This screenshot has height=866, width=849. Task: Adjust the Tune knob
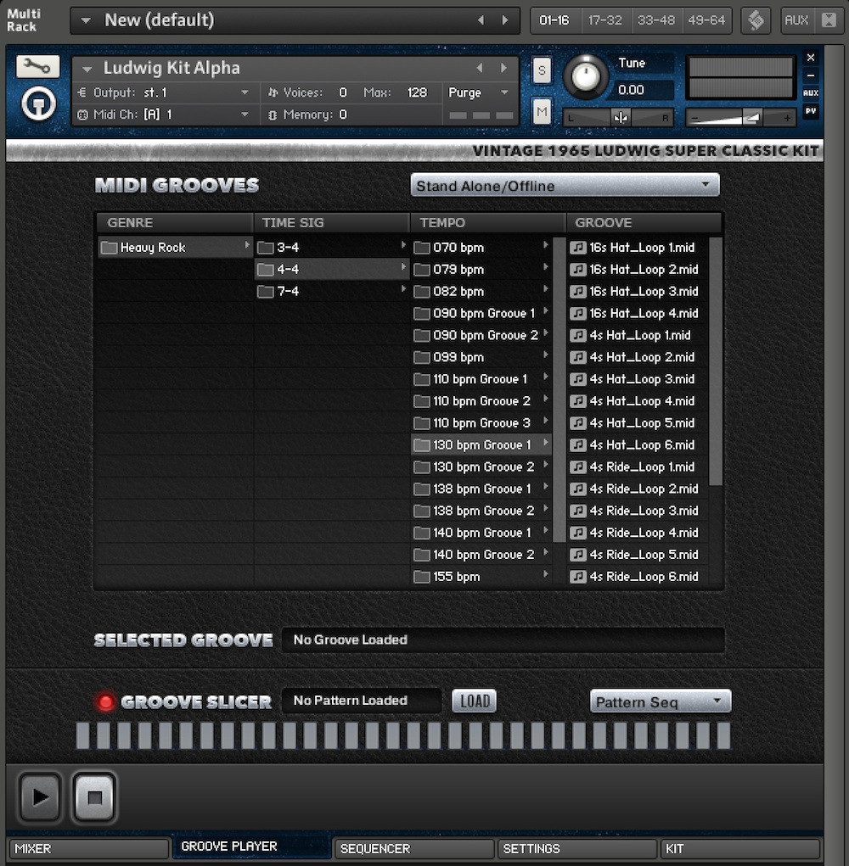pos(585,76)
